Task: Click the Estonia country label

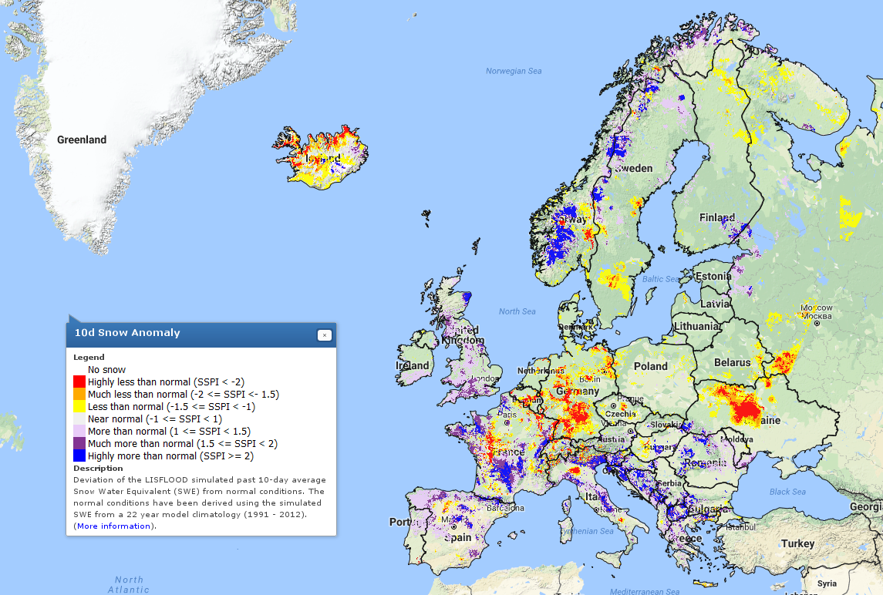Action: tap(713, 276)
